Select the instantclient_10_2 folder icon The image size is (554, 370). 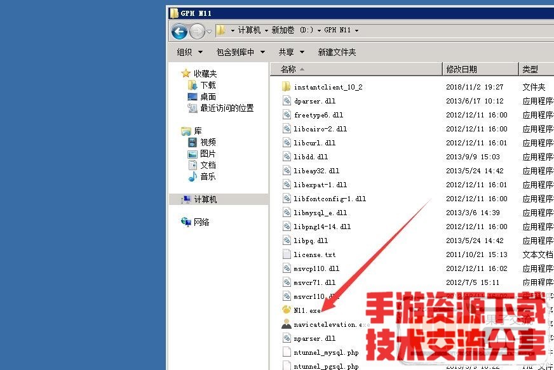pyautogui.click(x=286, y=86)
